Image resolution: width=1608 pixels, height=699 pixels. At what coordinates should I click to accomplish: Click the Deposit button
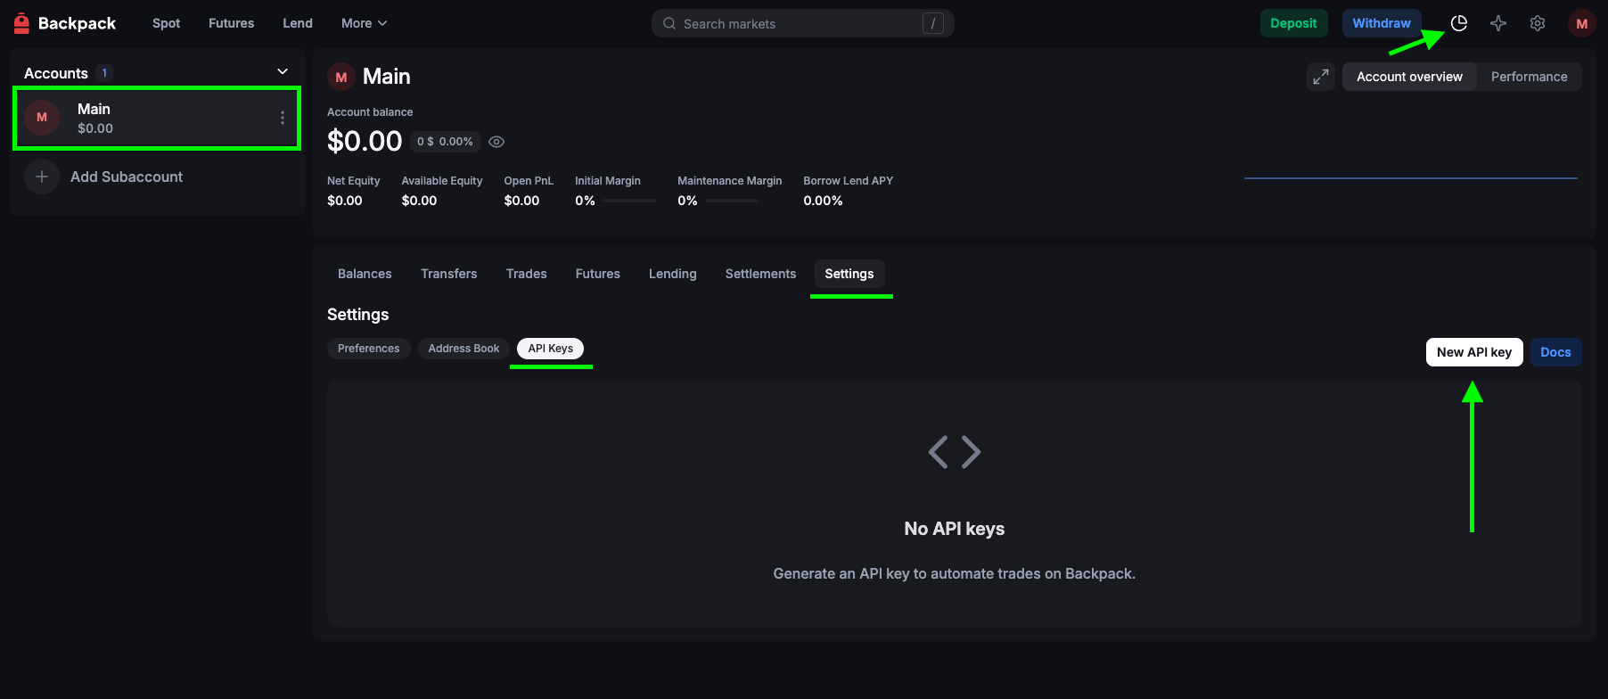[x=1293, y=23]
